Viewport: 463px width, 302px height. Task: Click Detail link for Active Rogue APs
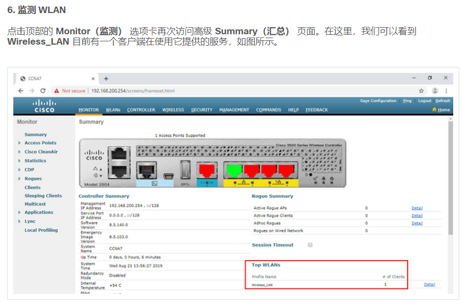click(417, 208)
